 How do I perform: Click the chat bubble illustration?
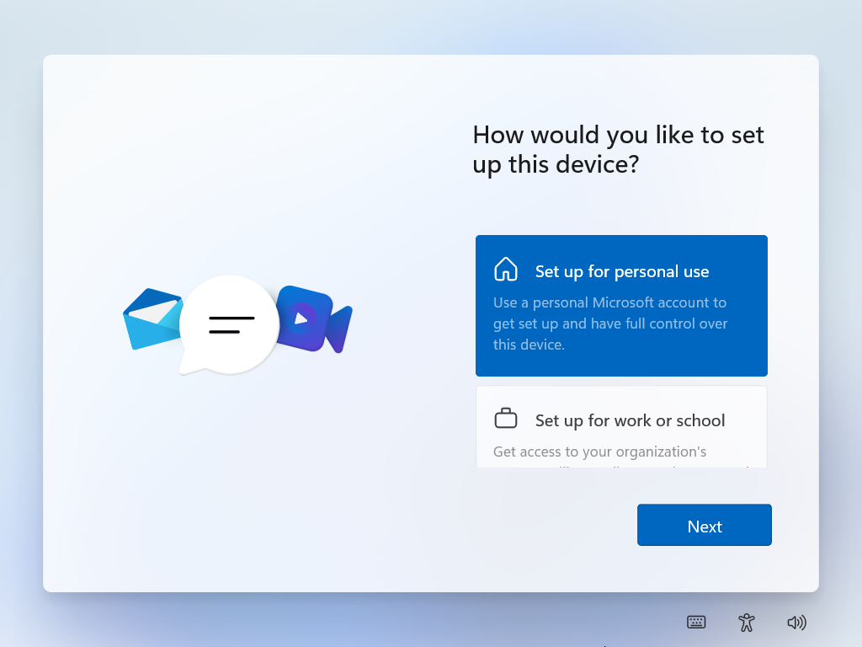[x=229, y=324]
